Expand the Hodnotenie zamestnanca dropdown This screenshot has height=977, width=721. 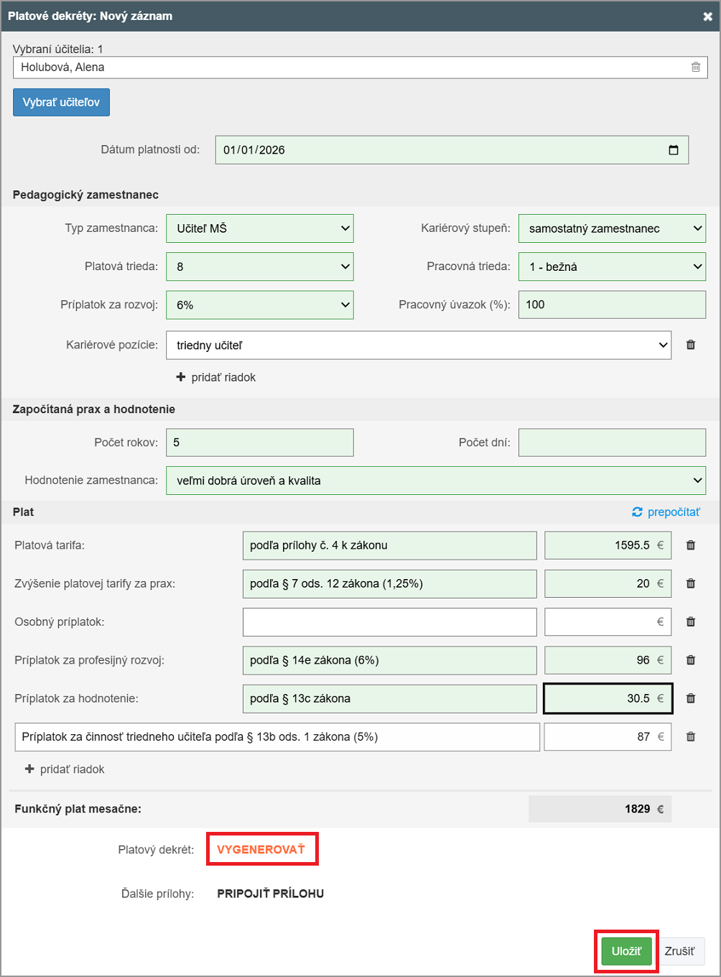pyautogui.click(x=435, y=481)
